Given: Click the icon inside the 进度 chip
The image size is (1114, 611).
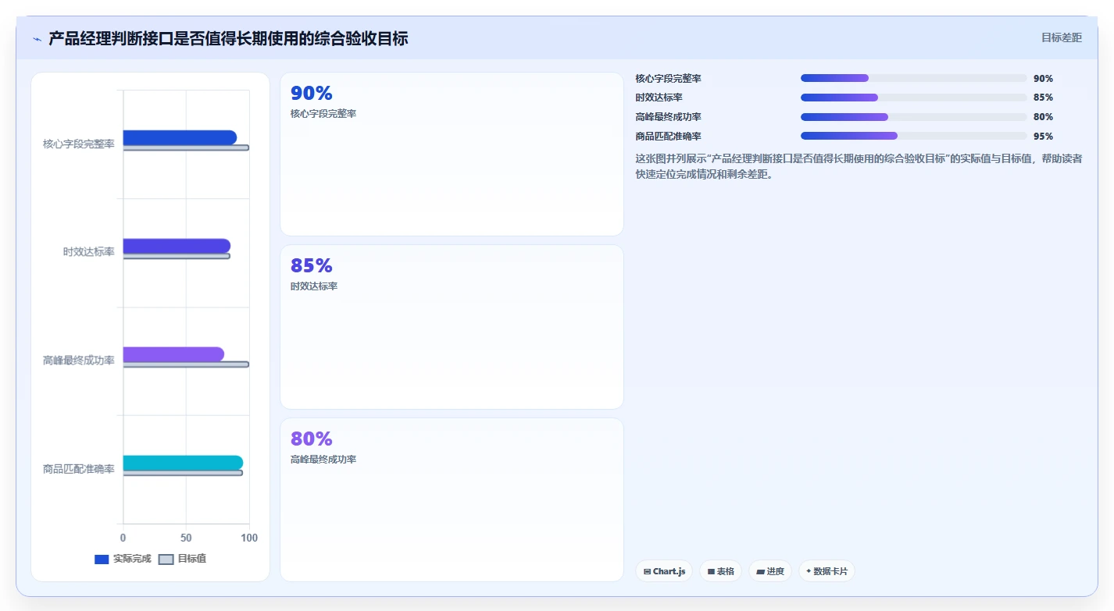Looking at the screenshot, I should (760, 572).
